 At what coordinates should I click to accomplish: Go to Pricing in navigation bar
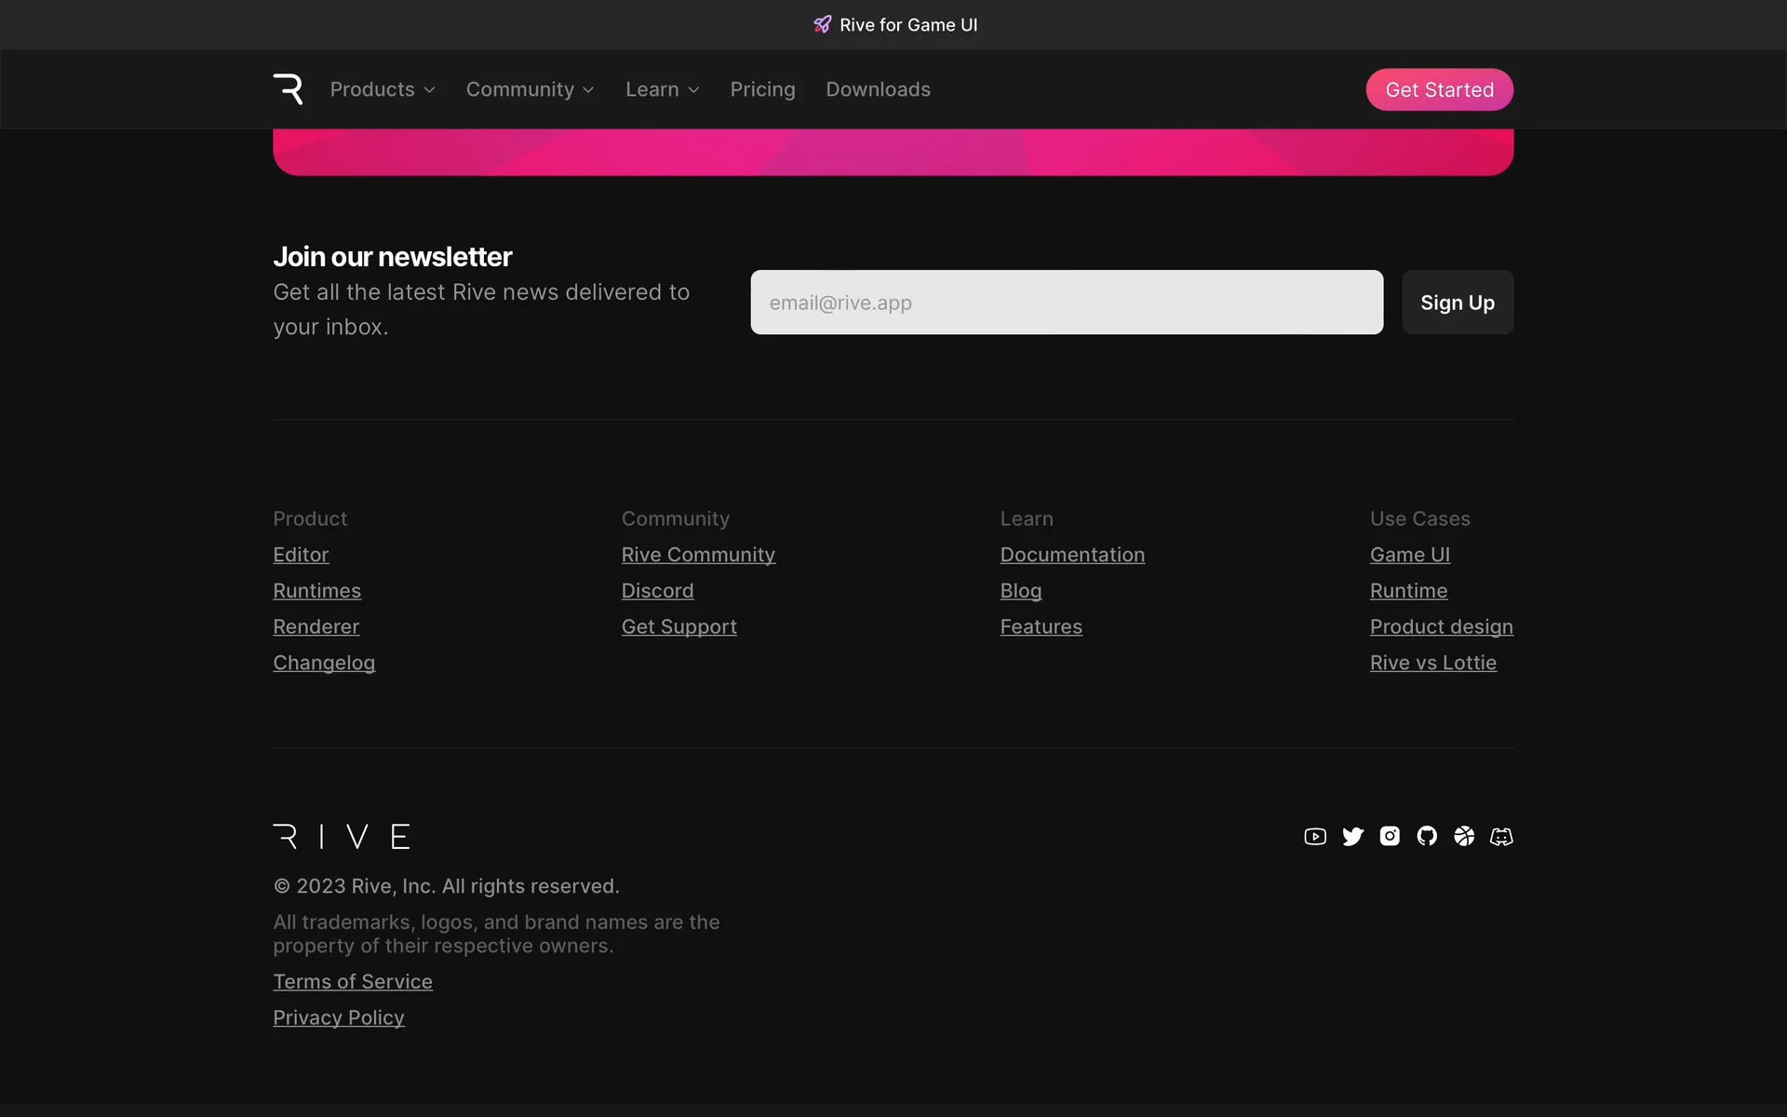[x=762, y=89]
